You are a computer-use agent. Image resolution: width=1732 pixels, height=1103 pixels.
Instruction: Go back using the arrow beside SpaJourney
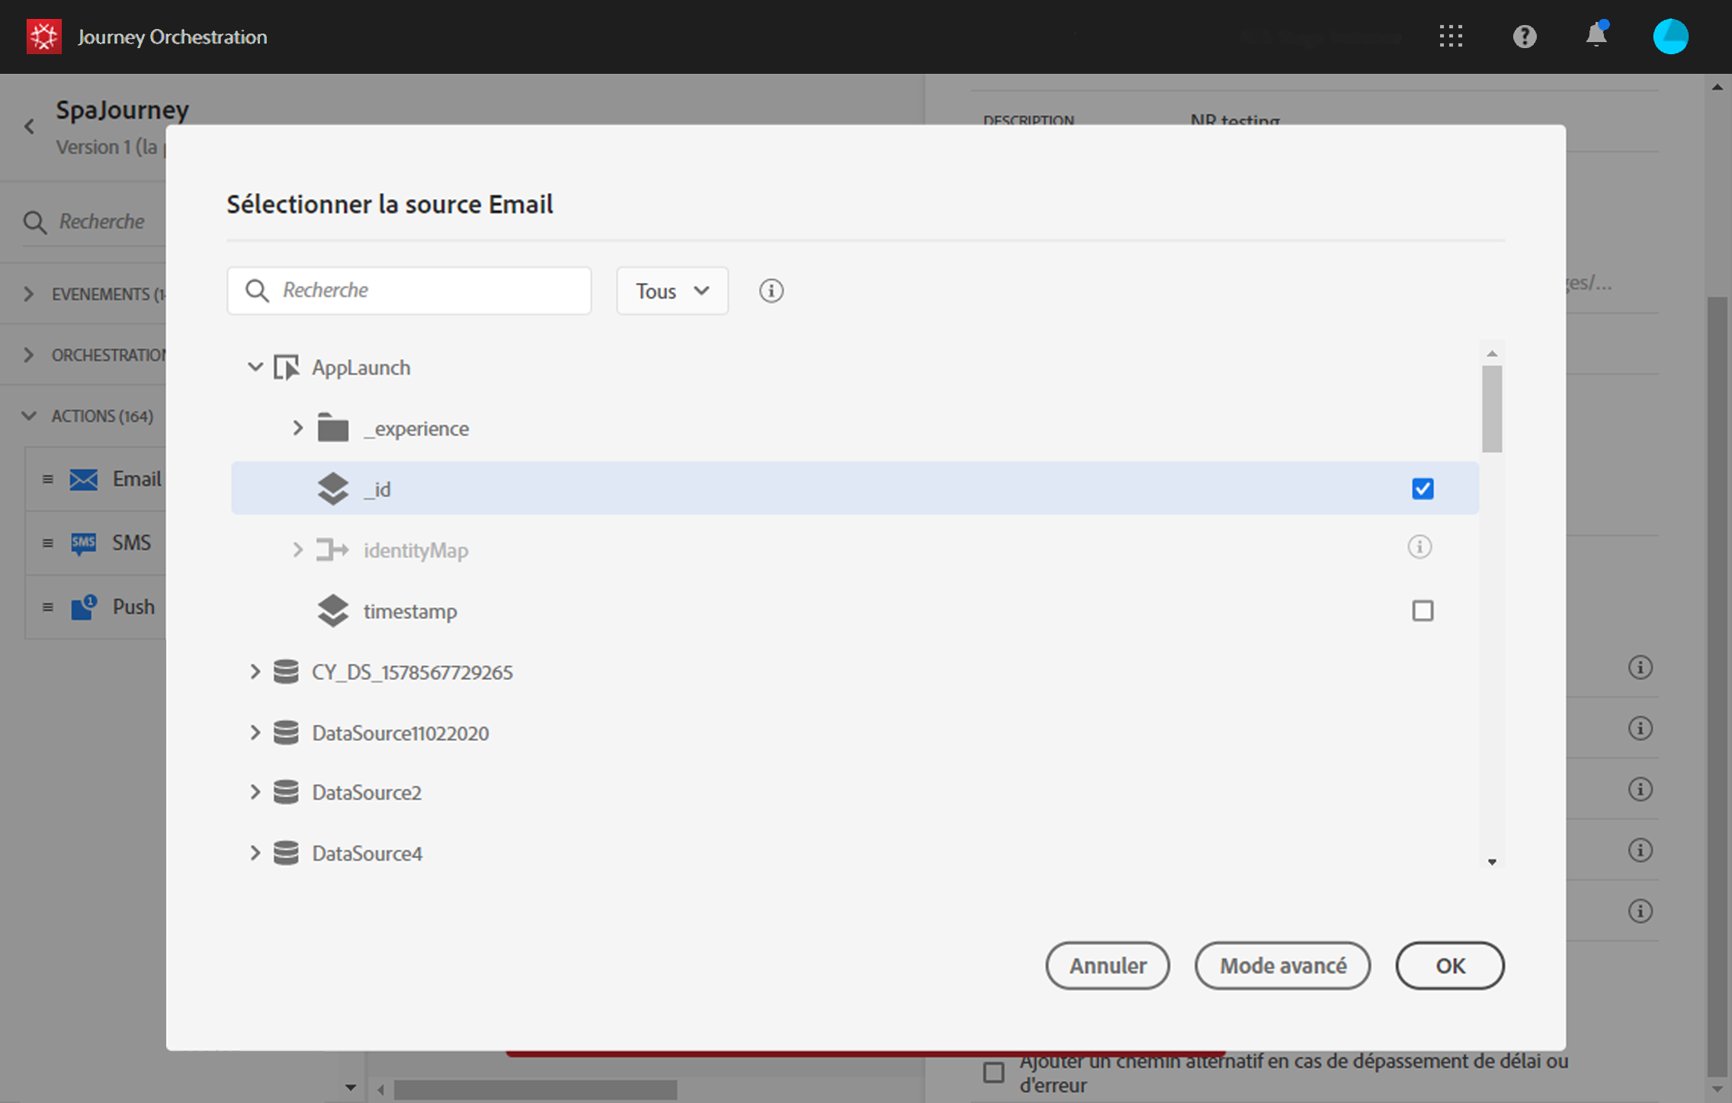pyautogui.click(x=30, y=127)
